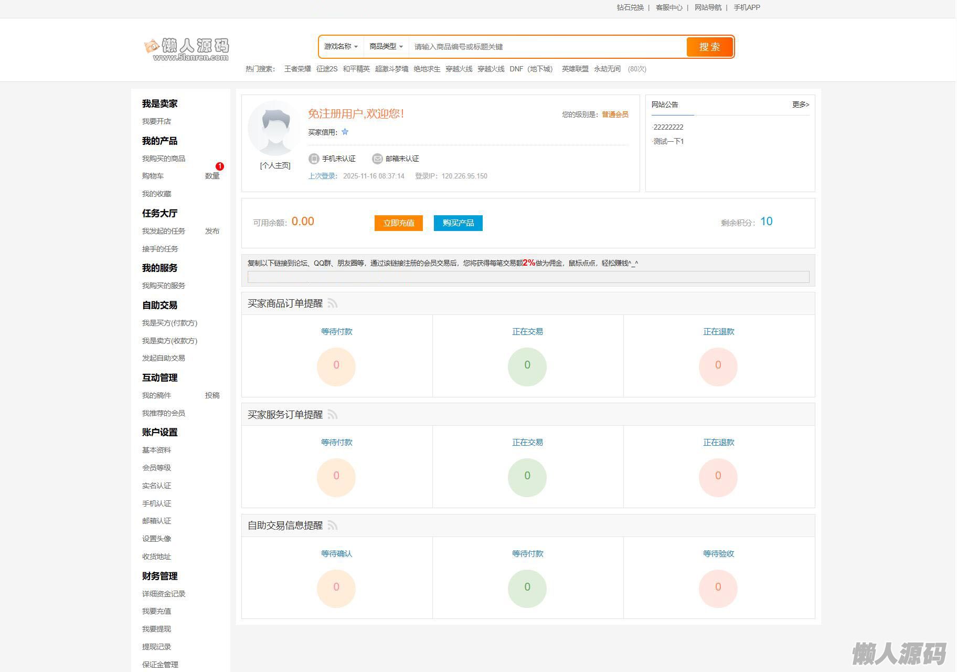
Task: Click the referral link text box
Action: tap(528, 277)
